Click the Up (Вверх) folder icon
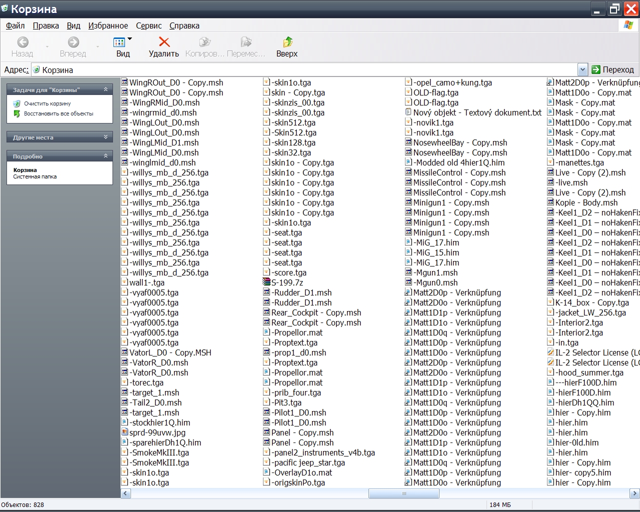 coord(287,42)
